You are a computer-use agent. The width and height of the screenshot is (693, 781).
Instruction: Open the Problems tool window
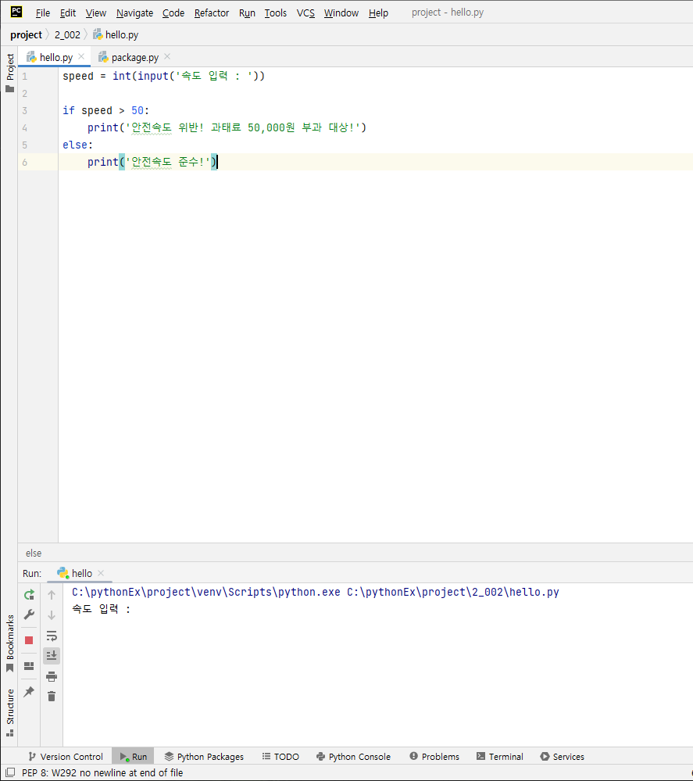(434, 757)
